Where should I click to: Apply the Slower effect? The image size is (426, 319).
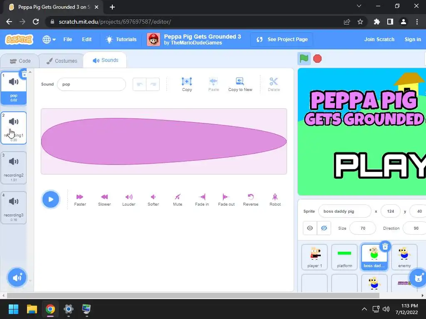pos(104,200)
